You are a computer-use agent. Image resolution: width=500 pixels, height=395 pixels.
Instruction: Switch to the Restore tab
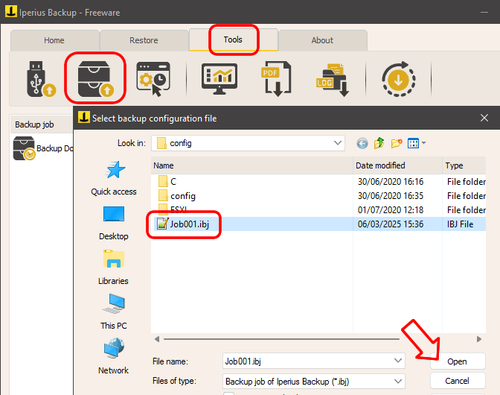[x=144, y=40]
